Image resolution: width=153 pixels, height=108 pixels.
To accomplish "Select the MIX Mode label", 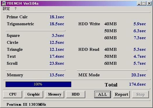I will tap(89, 75).
